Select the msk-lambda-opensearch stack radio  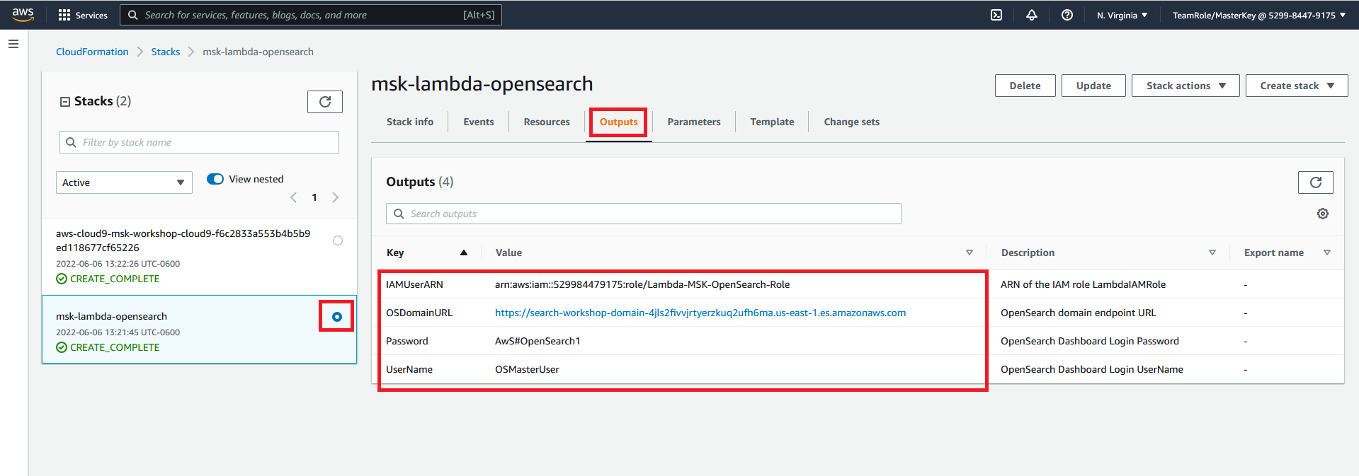point(337,317)
